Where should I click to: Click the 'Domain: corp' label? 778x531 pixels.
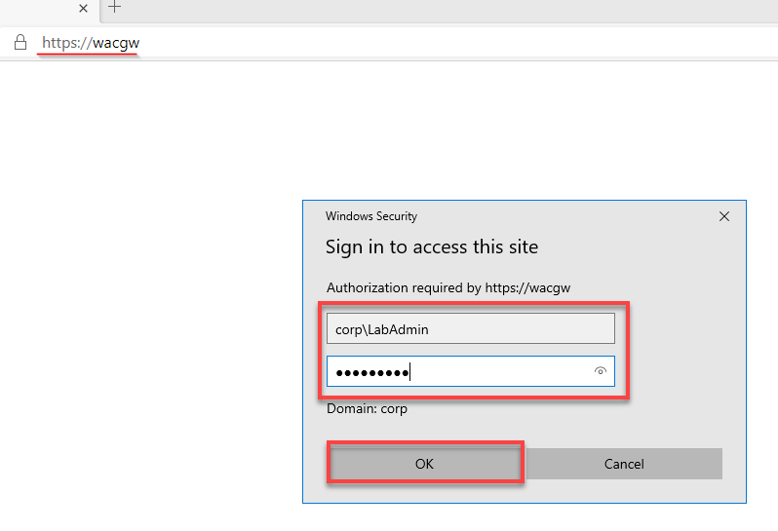tap(367, 409)
